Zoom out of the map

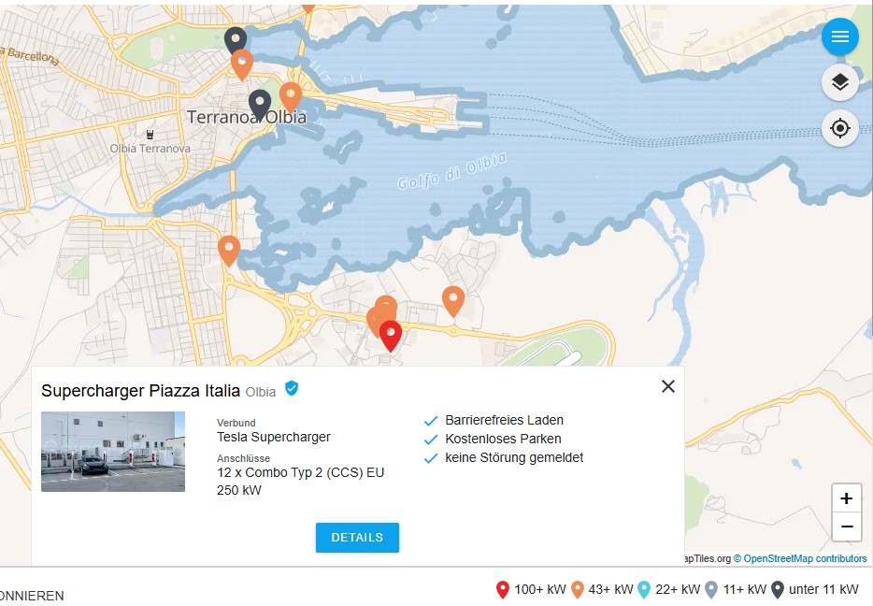tap(846, 527)
